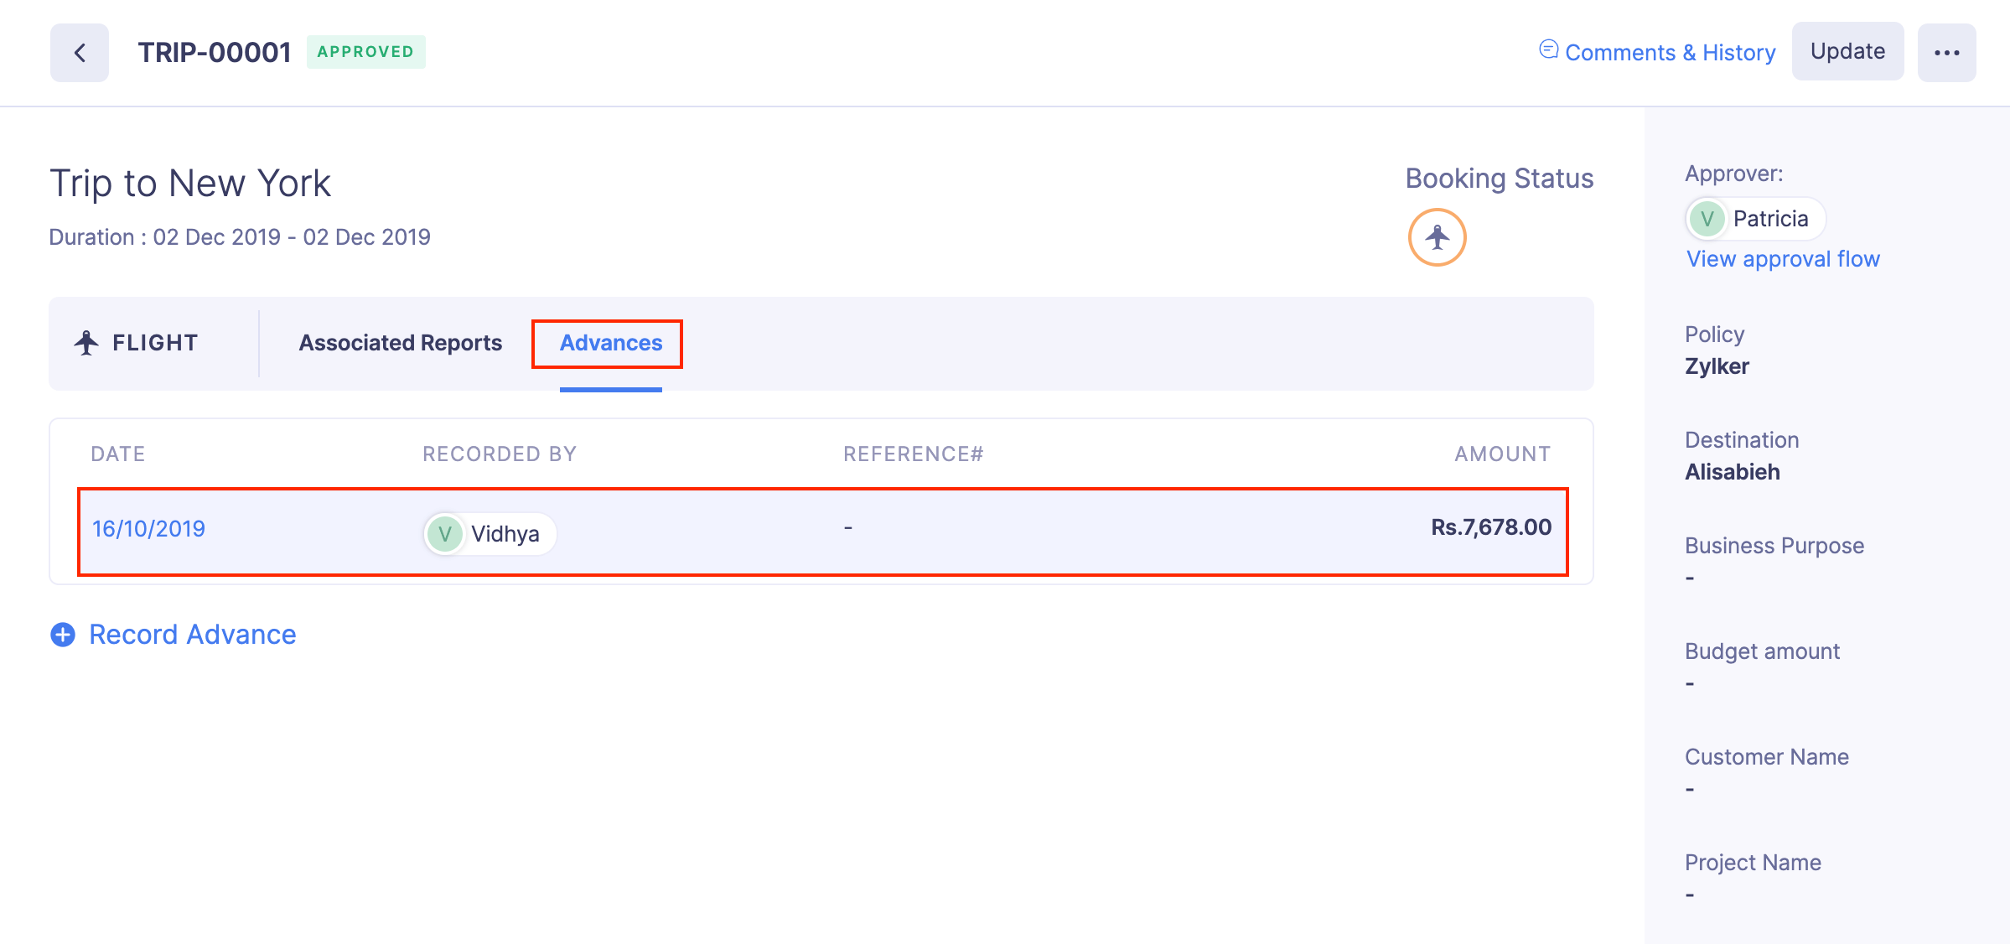Open the Comments & History panel
This screenshot has width=2010, height=944.
(x=1670, y=51)
